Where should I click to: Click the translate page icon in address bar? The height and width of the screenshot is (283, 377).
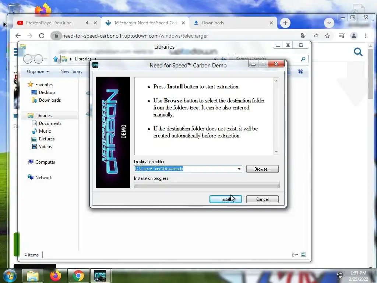(304, 36)
